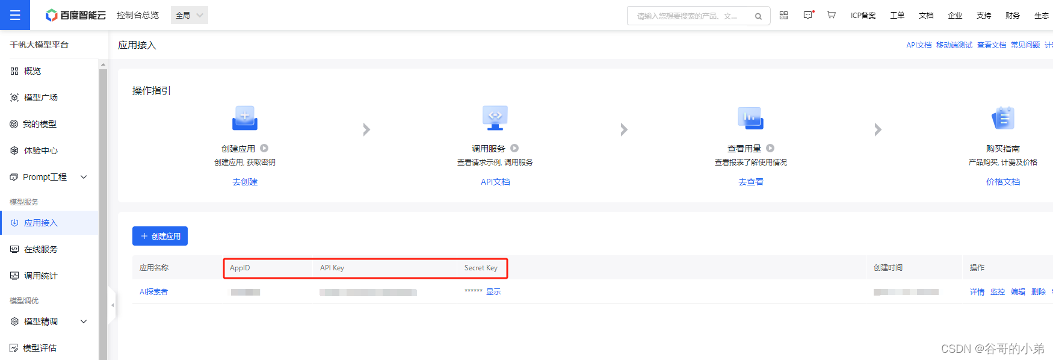The height and width of the screenshot is (360, 1053).
Task: Open the blue hamburger navigation menu
Action: (x=15, y=15)
